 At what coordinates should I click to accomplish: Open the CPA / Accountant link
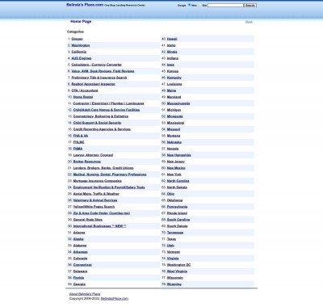pyautogui.click(x=85, y=90)
